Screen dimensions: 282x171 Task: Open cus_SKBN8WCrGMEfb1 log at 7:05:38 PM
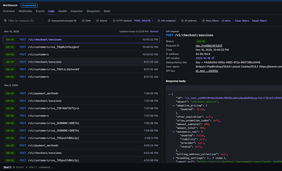pyautogui.click(x=81, y=123)
